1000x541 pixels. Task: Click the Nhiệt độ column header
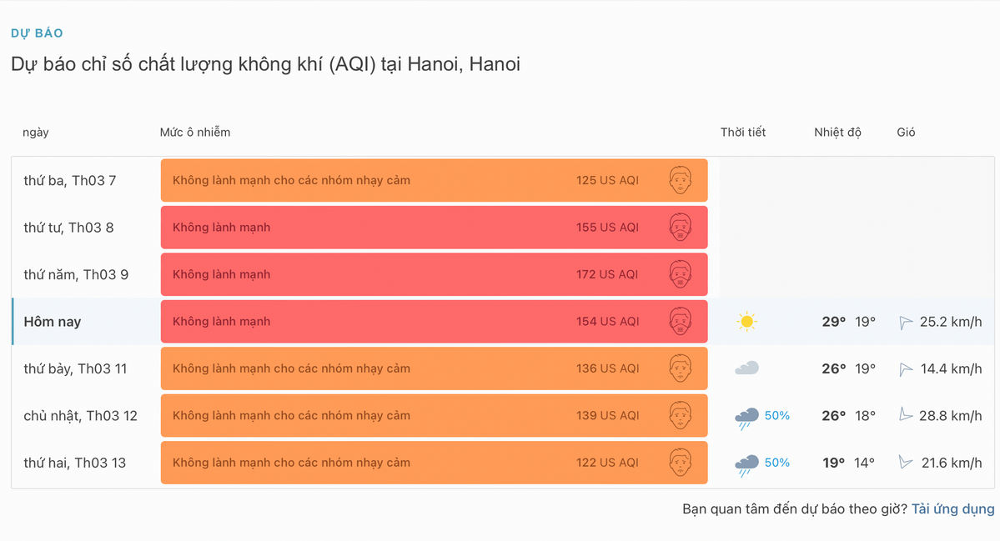coord(837,132)
